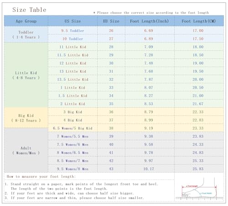Click the Big Kid (8-12 Years) group cell

pyautogui.click(x=26, y=118)
